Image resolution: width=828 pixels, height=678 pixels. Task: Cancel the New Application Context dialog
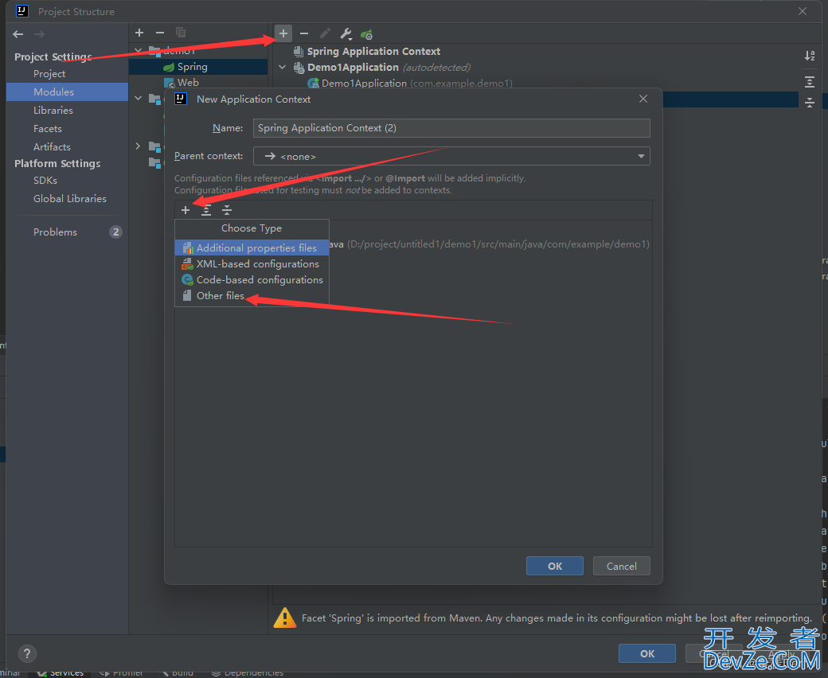pyautogui.click(x=622, y=566)
